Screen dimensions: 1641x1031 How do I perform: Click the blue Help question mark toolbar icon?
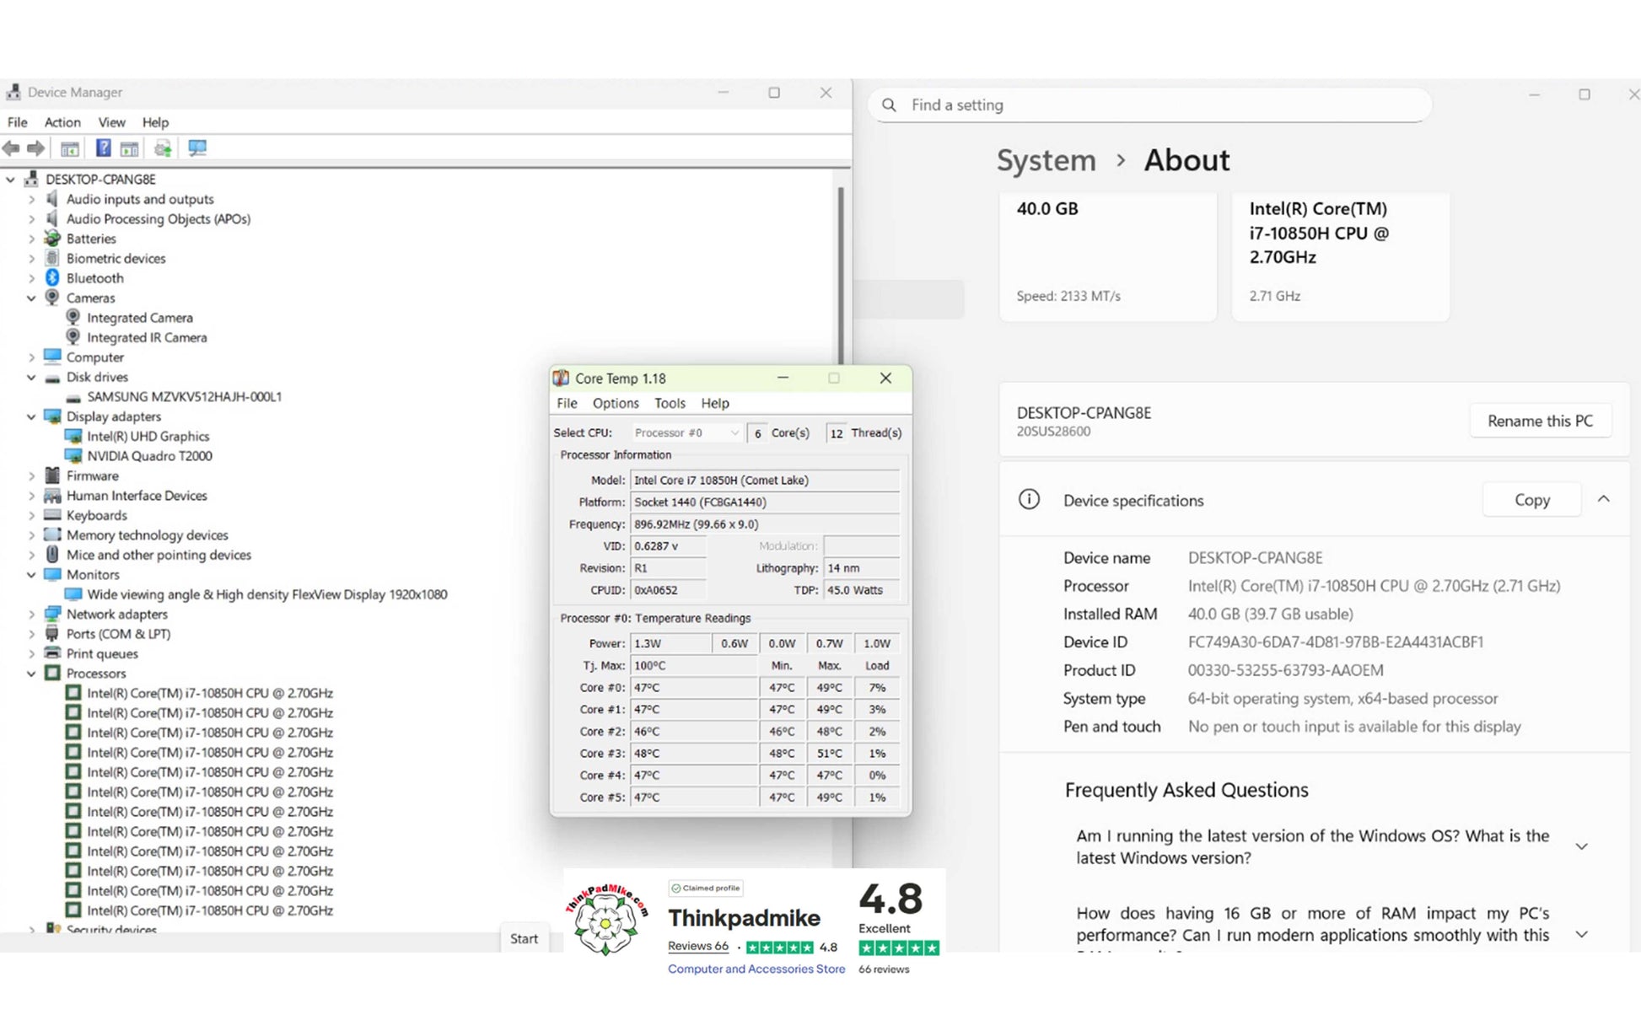point(103,148)
